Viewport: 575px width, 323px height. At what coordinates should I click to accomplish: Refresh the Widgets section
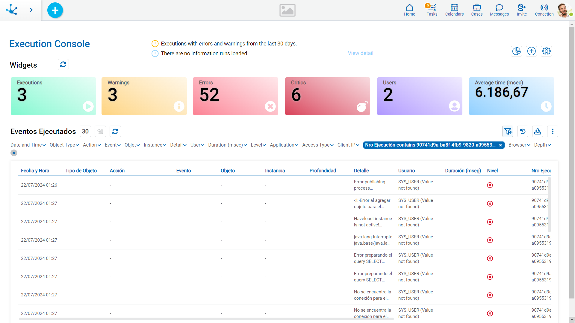click(63, 65)
